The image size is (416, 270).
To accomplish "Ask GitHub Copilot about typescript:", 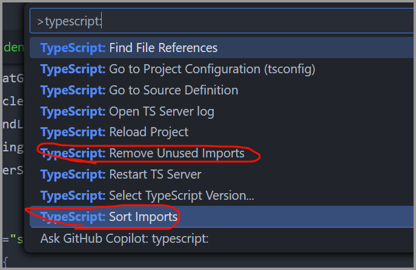I will [221, 238].
